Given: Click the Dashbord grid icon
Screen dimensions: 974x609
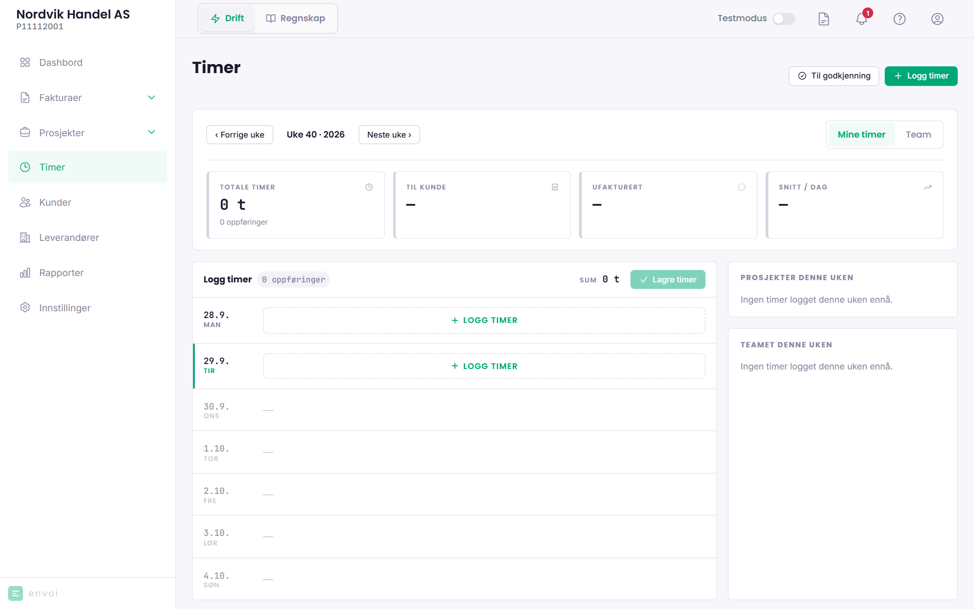Looking at the screenshot, I should coord(25,62).
